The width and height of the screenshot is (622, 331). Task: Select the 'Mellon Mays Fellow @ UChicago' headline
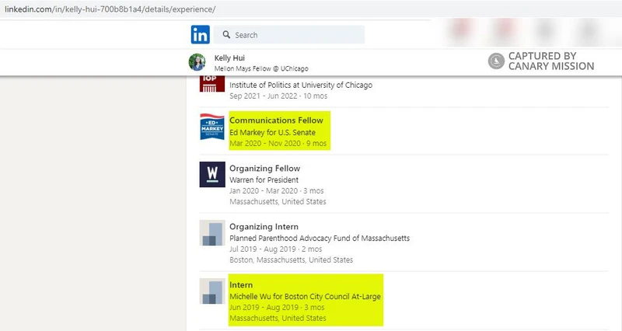[x=261, y=68]
